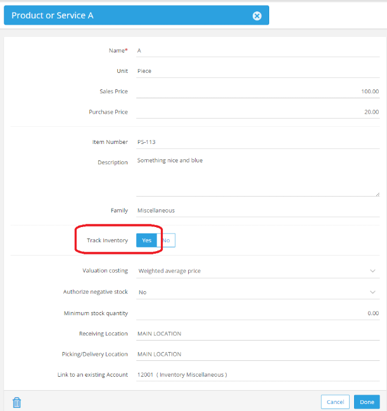Click the Receiving Location field
The image size is (387, 411).
tap(258, 334)
